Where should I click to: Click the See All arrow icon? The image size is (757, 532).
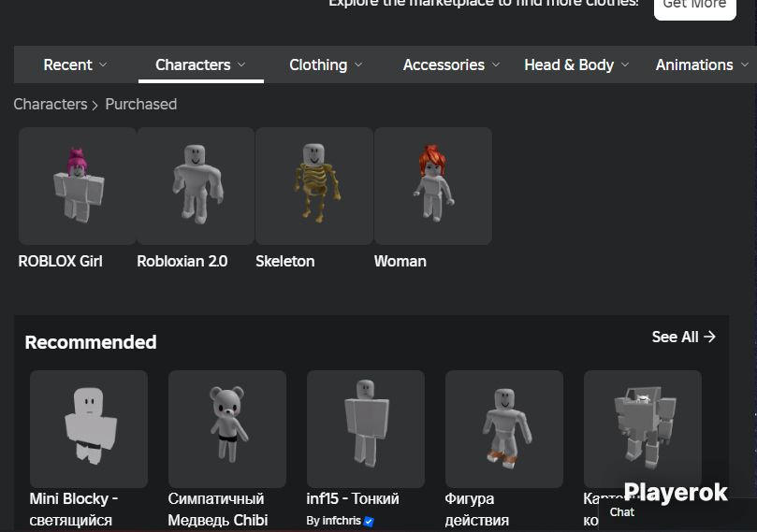(709, 337)
